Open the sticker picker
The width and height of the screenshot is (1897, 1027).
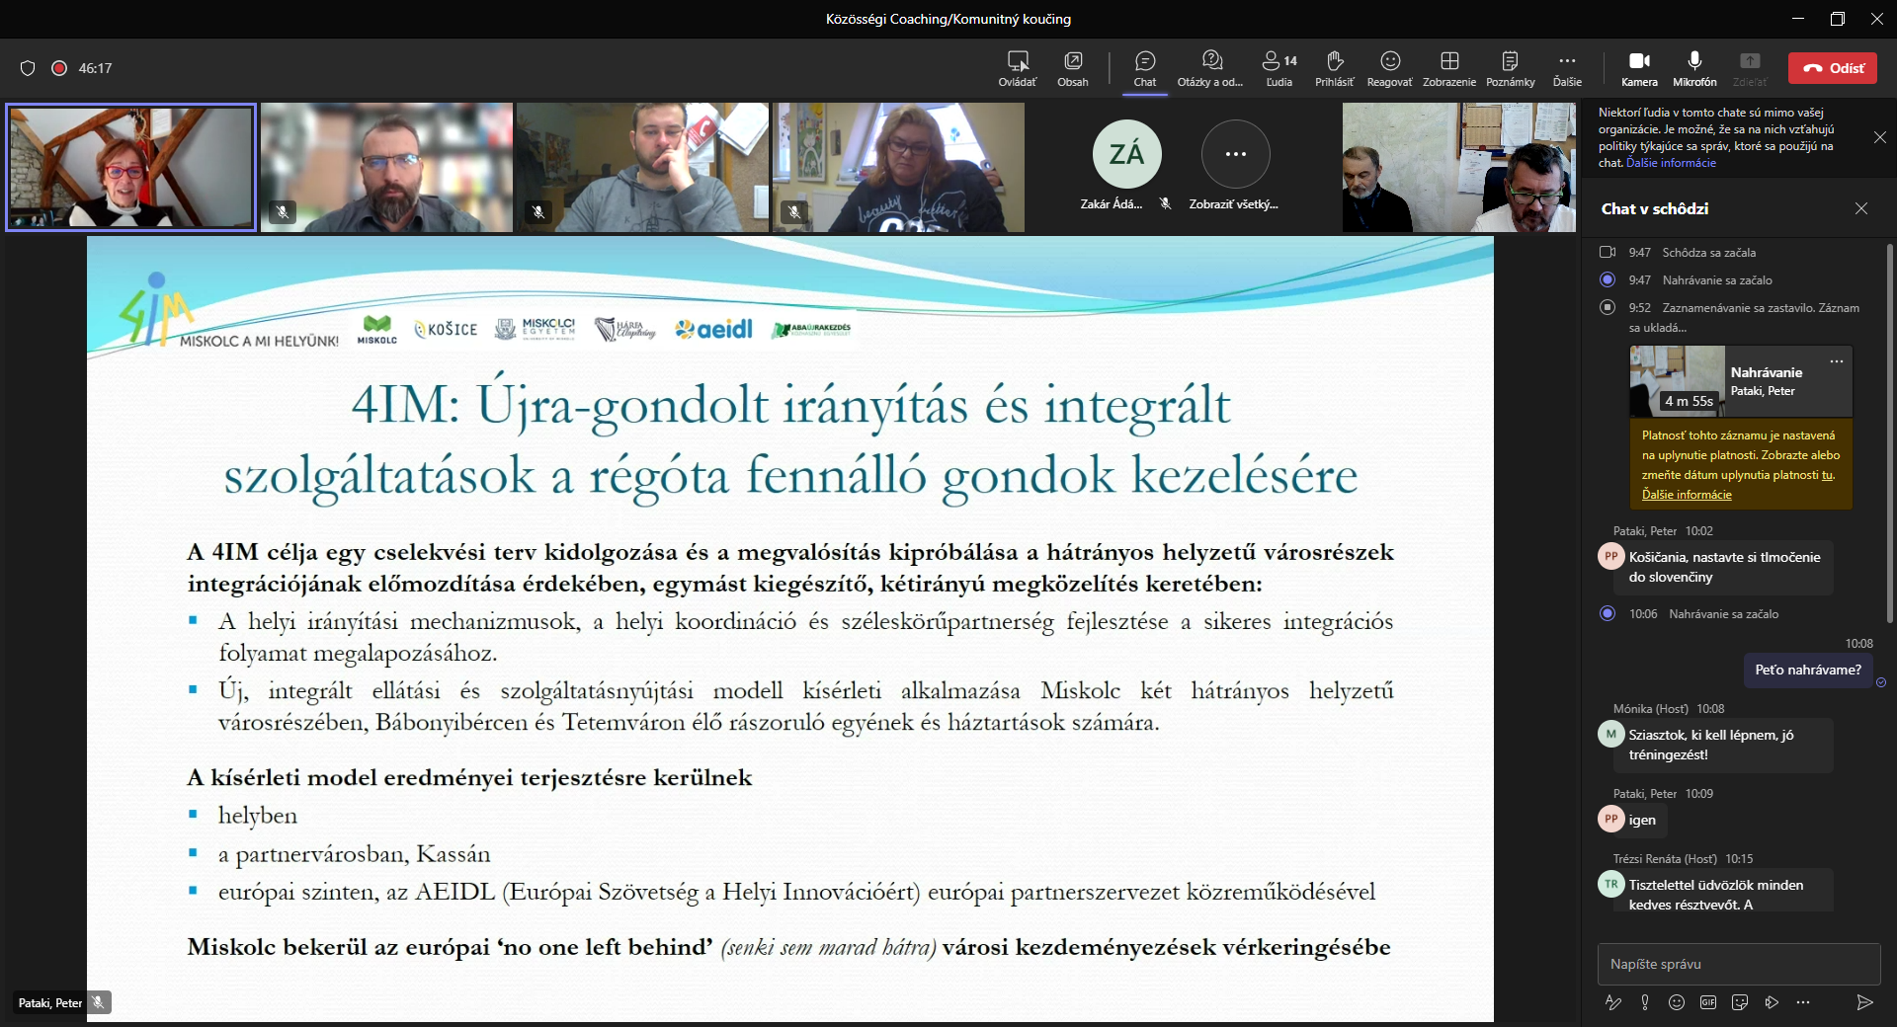[1740, 1003]
